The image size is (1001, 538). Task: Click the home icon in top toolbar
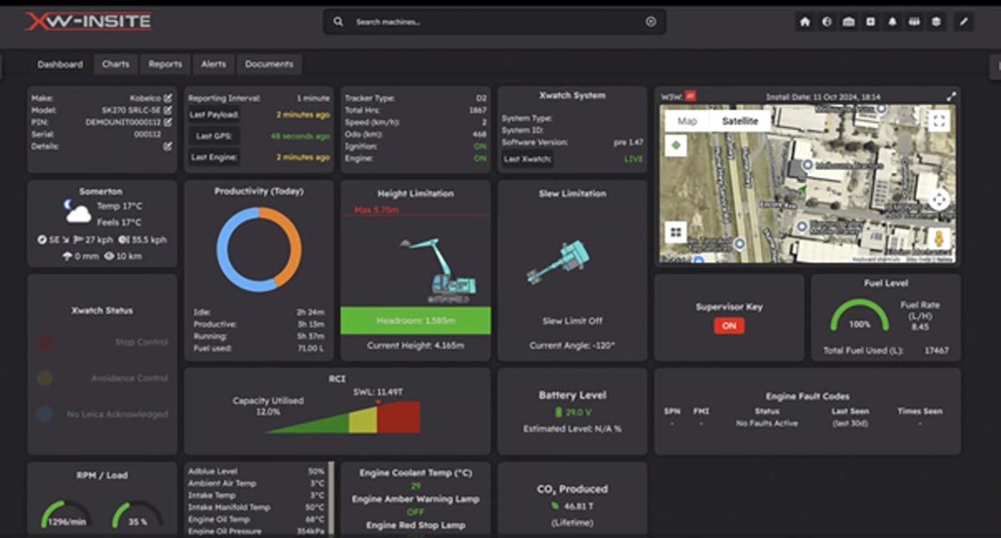[x=805, y=22]
